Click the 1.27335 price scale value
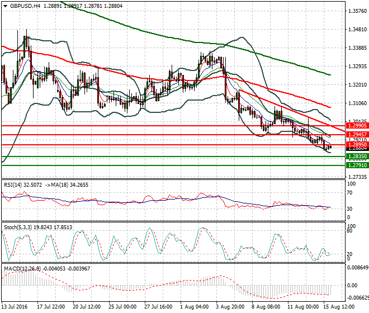The image size is (369, 313). (357, 177)
